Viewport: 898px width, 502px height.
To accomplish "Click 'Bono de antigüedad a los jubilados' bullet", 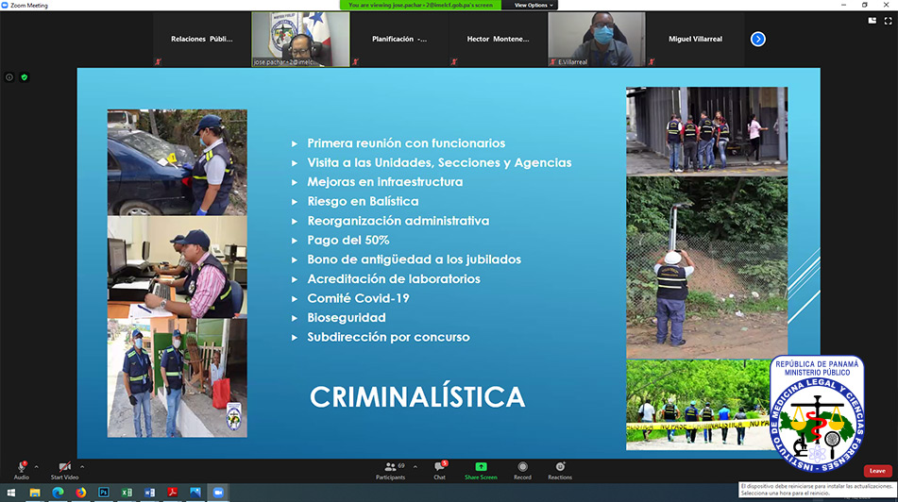I will coord(415,259).
